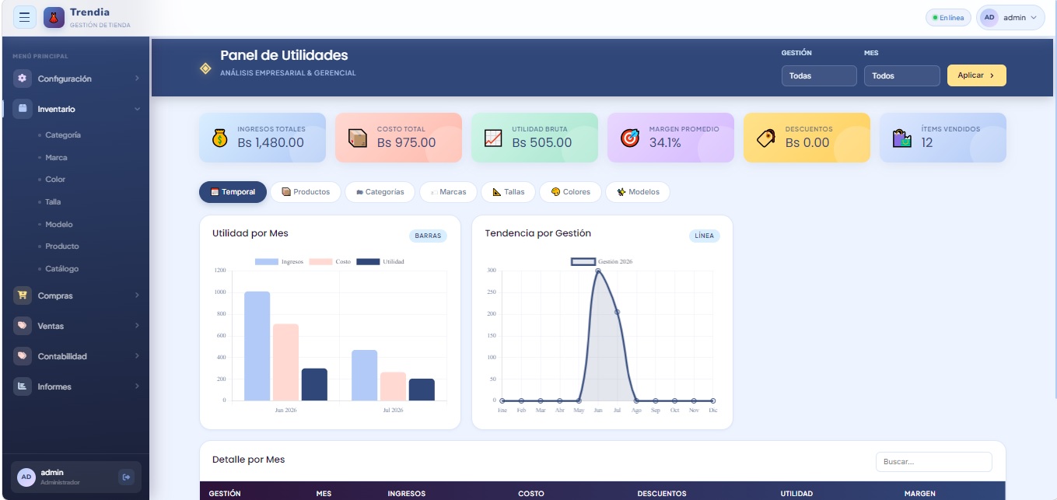Expand the Configuración menu section

[76, 79]
